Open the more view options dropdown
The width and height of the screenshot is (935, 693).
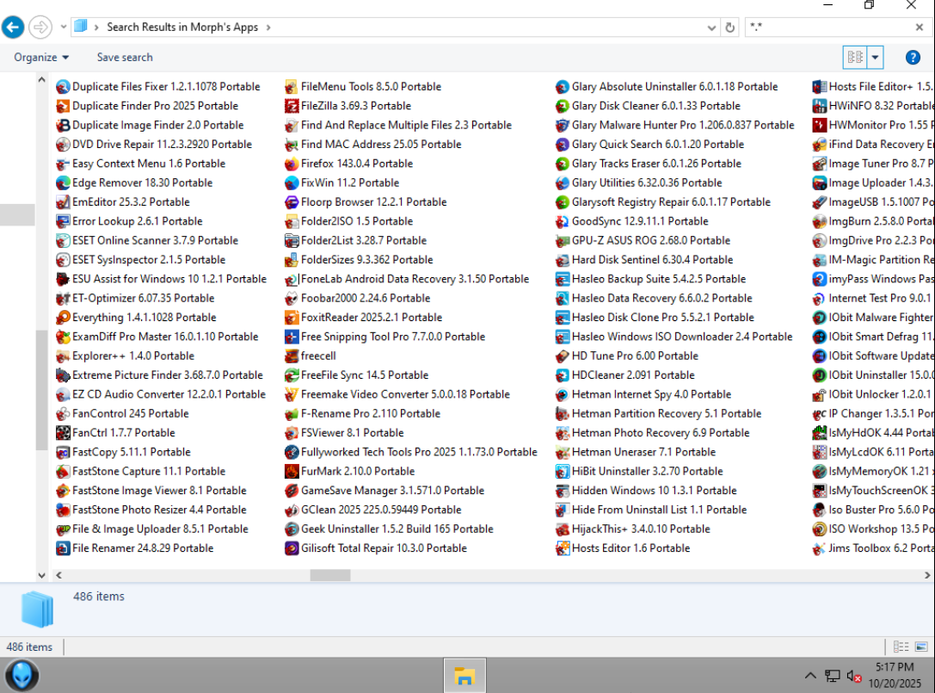click(x=875, y=58)
